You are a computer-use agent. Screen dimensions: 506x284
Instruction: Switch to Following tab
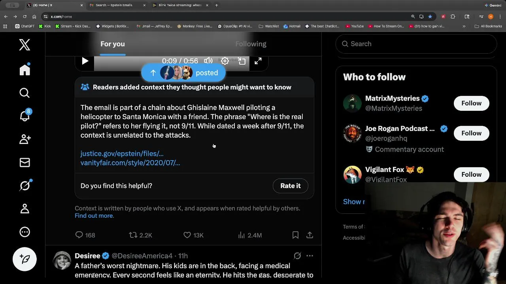[x=251, y=44]
